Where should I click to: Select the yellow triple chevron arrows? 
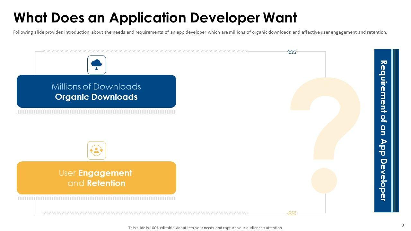tap(292, 213)
